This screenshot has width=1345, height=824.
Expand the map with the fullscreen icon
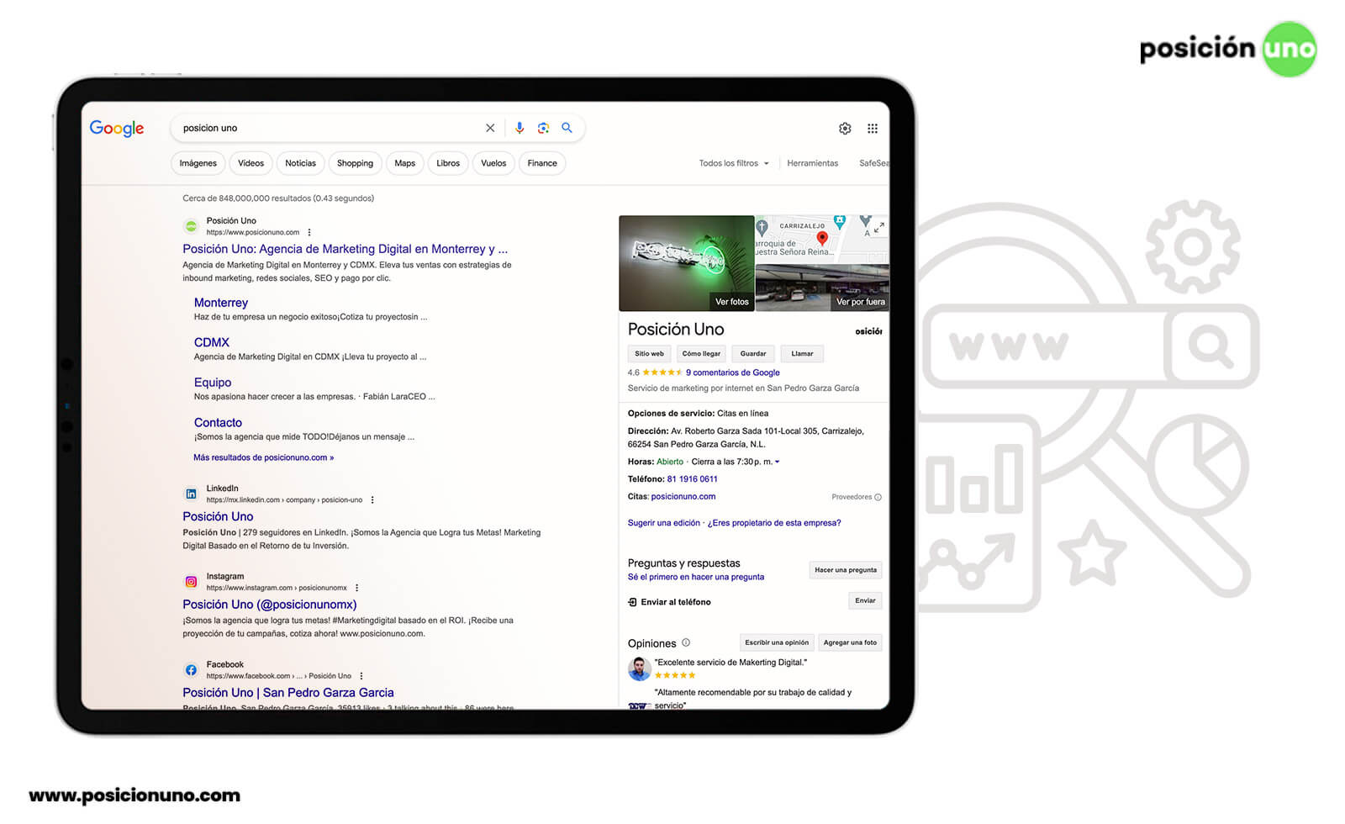[878, 227]
